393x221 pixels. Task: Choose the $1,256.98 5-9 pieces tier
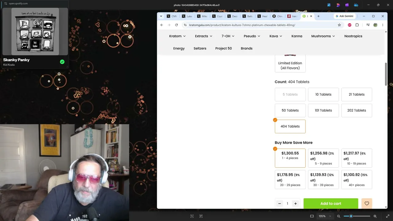pyautogui.click(x=323, y=158)
